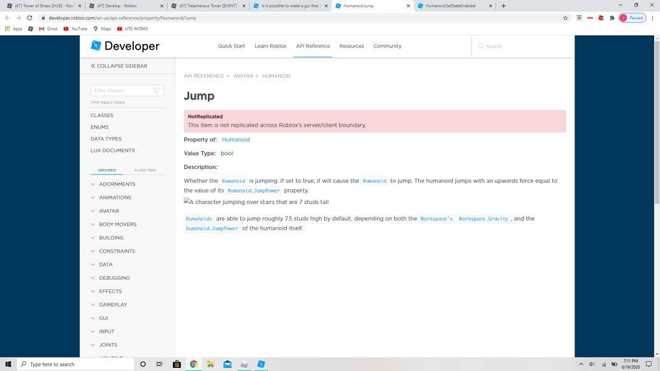The width and height of the screenshot is (660, 371).
Task: Bookmark this page with the star icon
Action: (565, 18)
